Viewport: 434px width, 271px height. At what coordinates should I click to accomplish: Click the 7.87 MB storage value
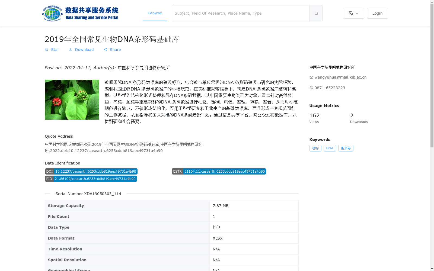[221, 206]
